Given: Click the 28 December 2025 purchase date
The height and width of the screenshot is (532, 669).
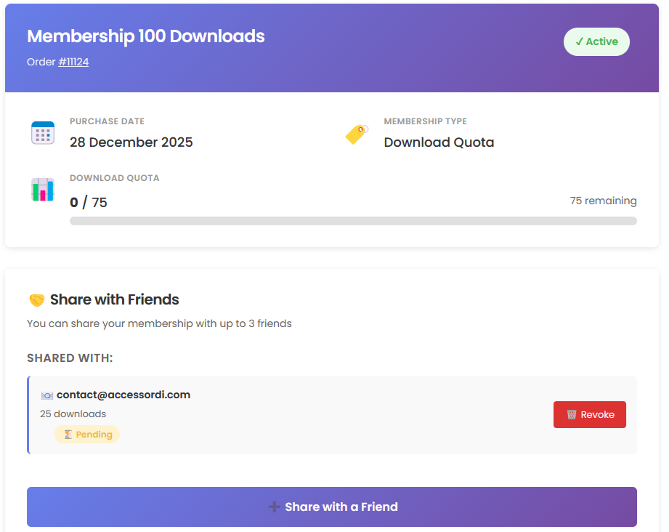Looking at the screenshot, I should 131,142.
